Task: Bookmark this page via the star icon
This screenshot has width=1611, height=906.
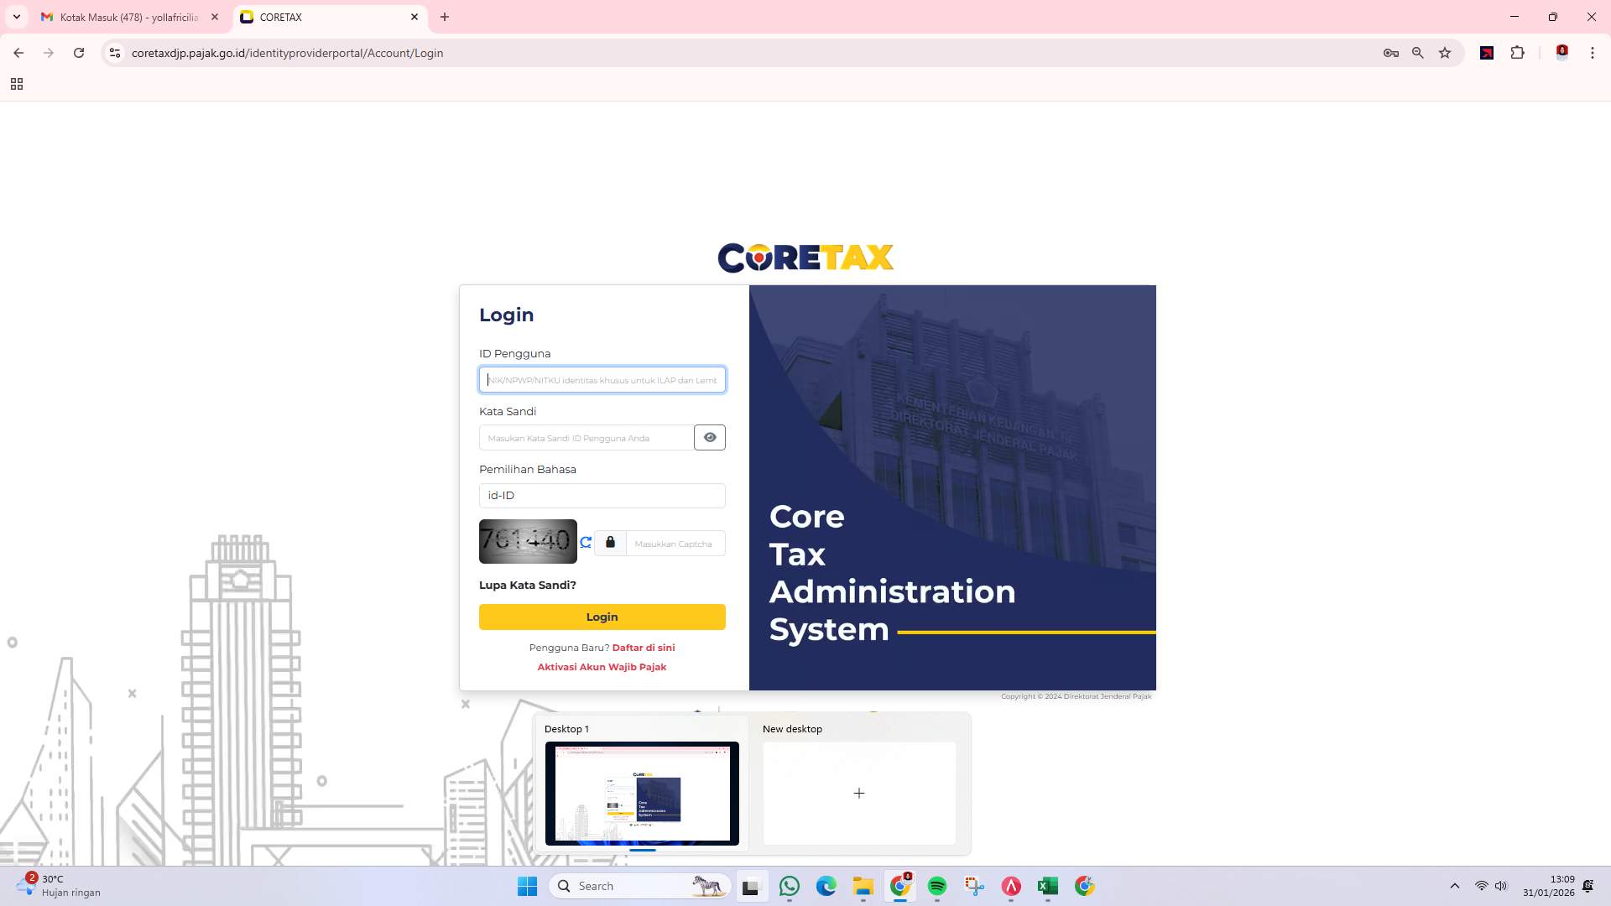Action: 1445,53
